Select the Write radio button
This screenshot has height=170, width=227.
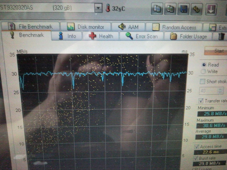[204, 72]
